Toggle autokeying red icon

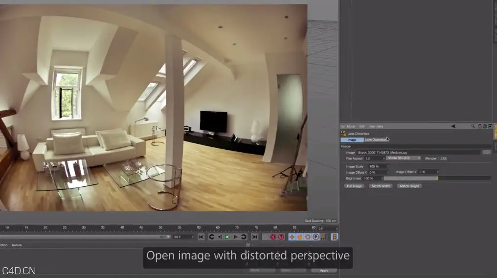[273, 237]
